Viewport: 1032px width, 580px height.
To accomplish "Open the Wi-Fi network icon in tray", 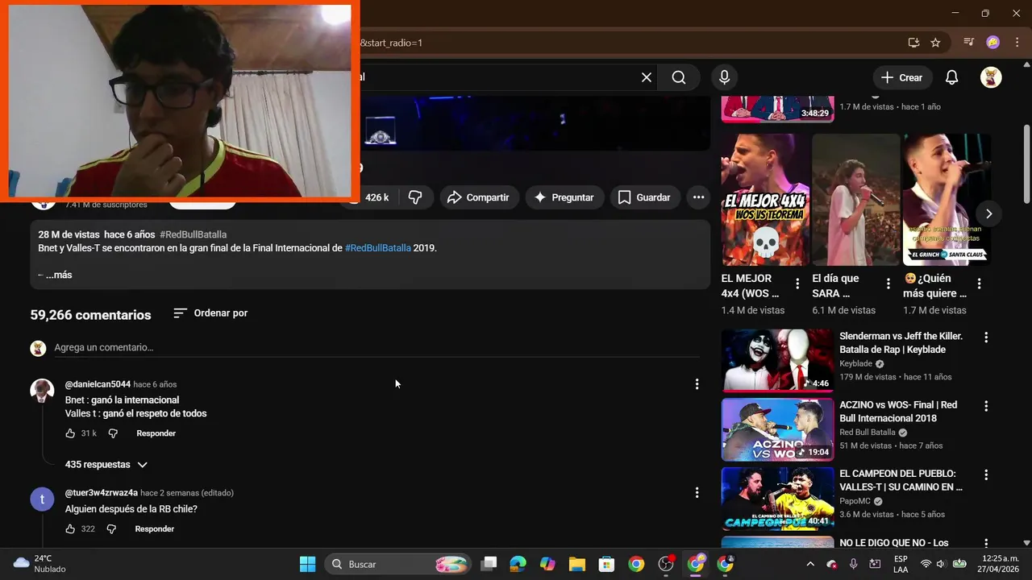I will 926,564.
